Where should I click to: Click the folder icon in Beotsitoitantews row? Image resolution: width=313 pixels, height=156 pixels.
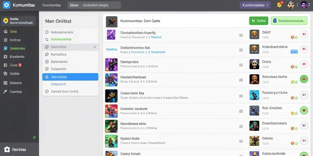[x=241, y=80]
